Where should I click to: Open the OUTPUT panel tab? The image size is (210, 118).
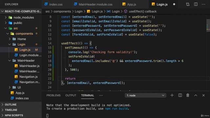click(71, 95)
